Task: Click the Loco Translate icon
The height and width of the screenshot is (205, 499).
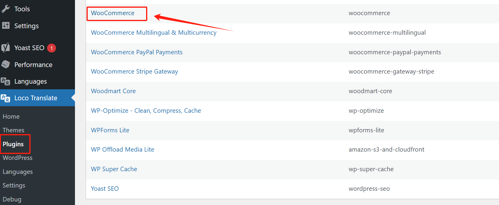Action: 5,98
